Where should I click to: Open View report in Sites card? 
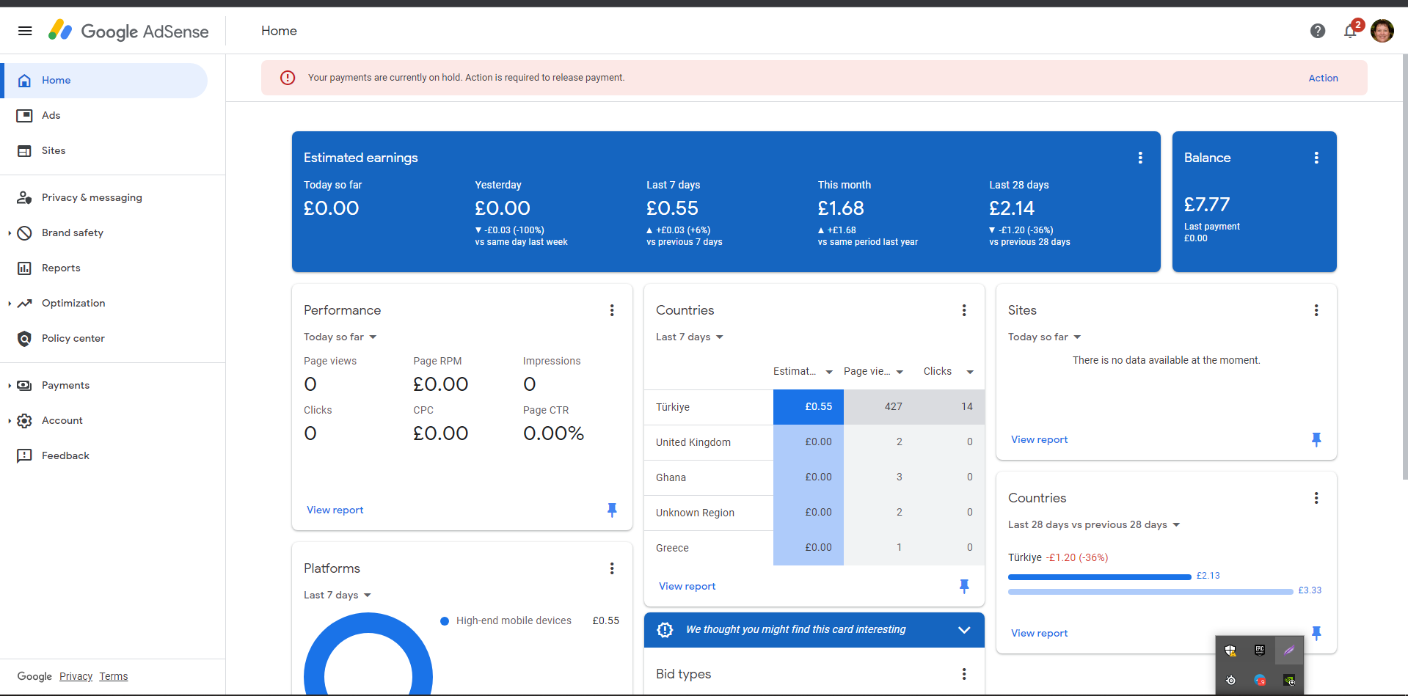pos(1040,439)
